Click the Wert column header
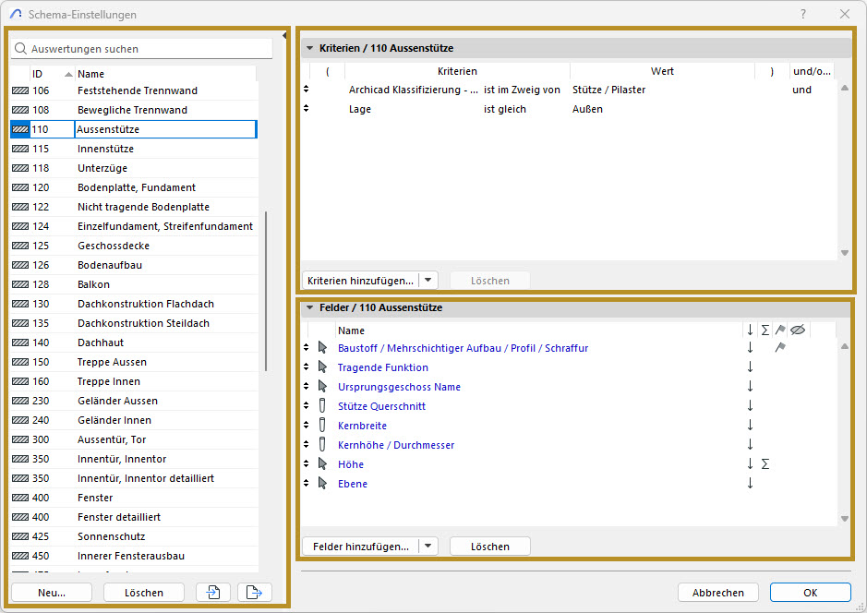 coord(662,71)
